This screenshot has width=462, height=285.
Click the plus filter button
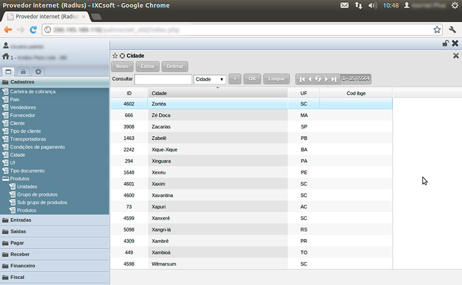point(235,79)
